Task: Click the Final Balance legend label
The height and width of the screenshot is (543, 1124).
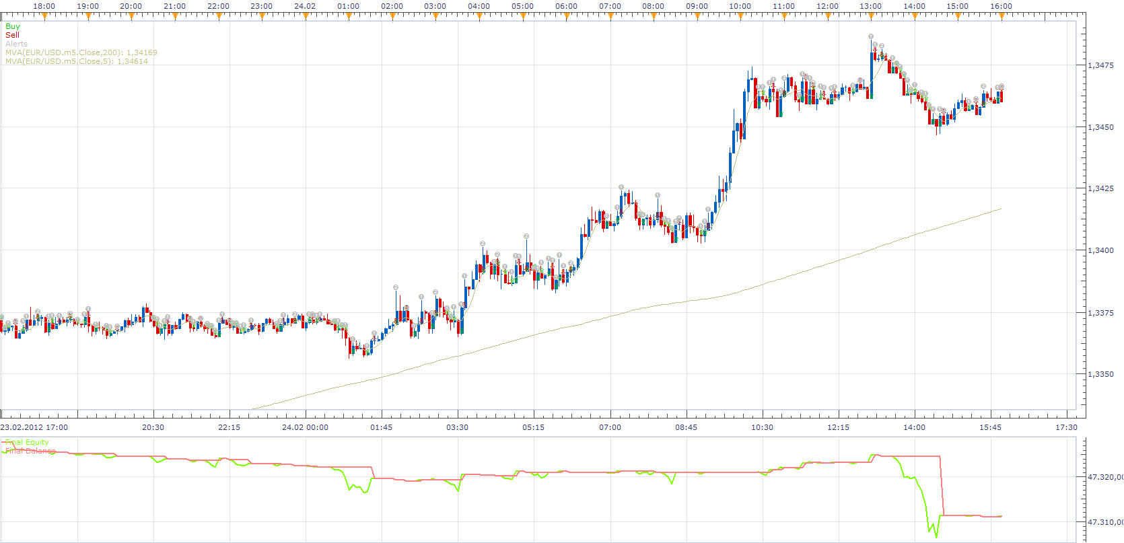Action: click(x=30, y=451)
